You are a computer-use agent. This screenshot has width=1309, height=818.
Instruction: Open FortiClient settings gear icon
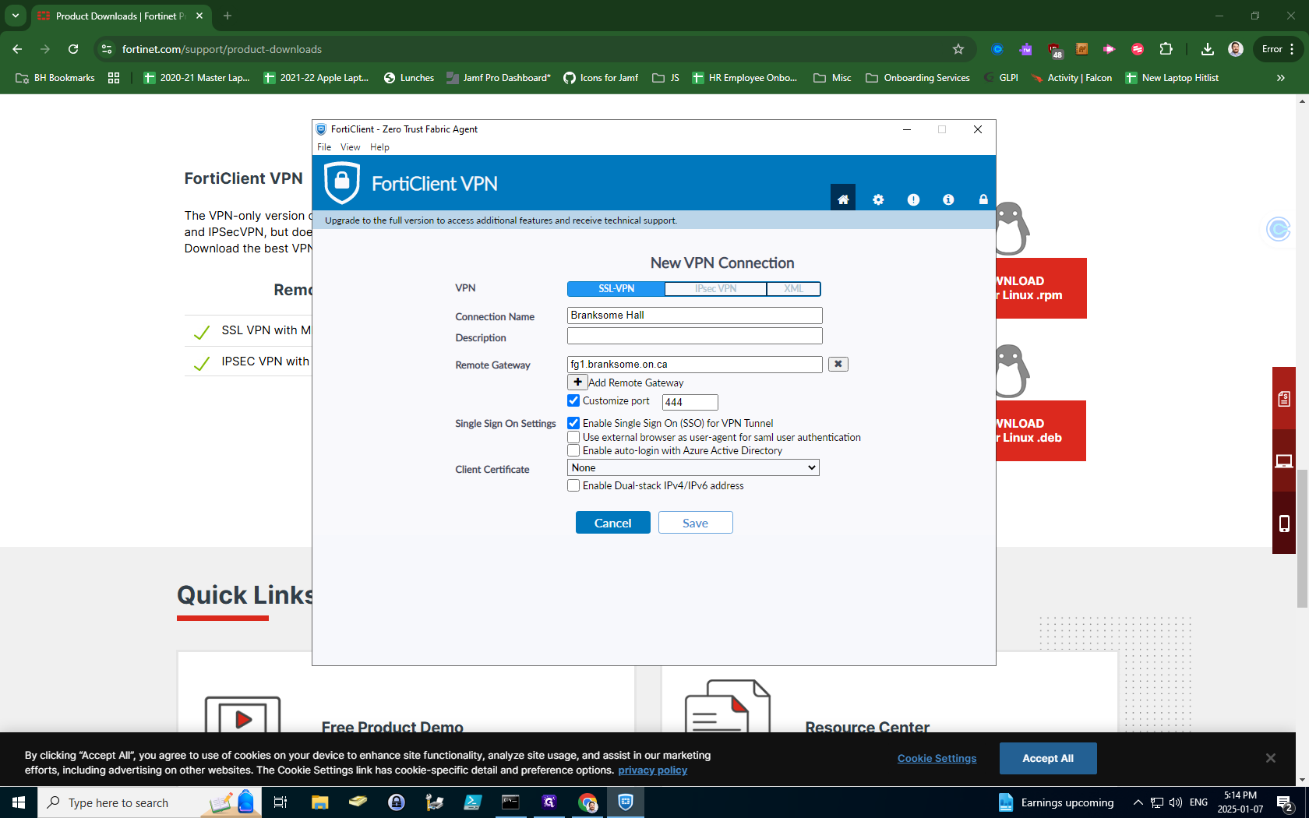878,199
